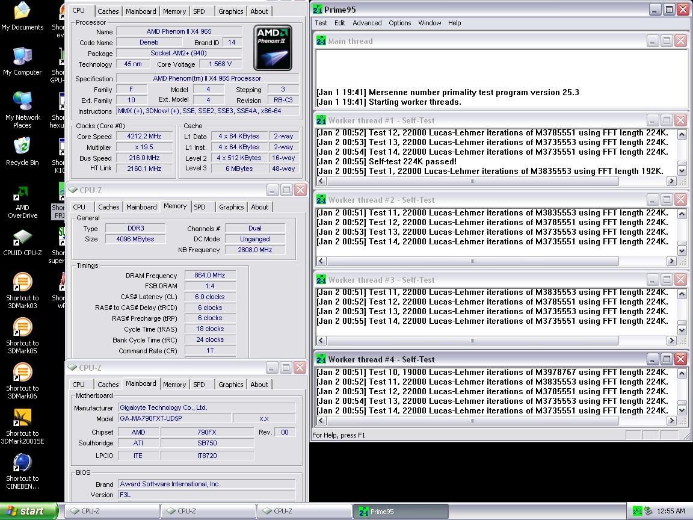Switch to Prime95 taskbar button
Screen dimensions: 693x520
401,511
